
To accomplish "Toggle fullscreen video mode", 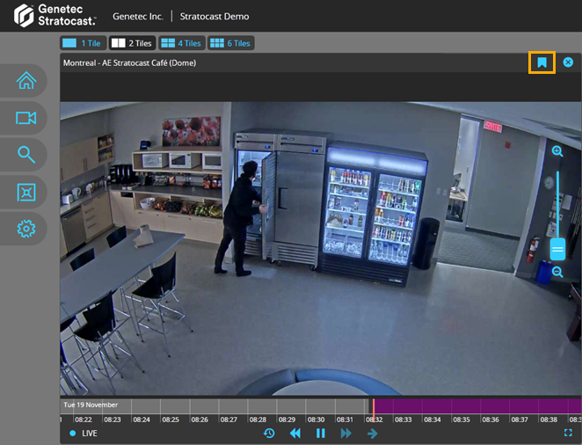I will click(568, 433).
